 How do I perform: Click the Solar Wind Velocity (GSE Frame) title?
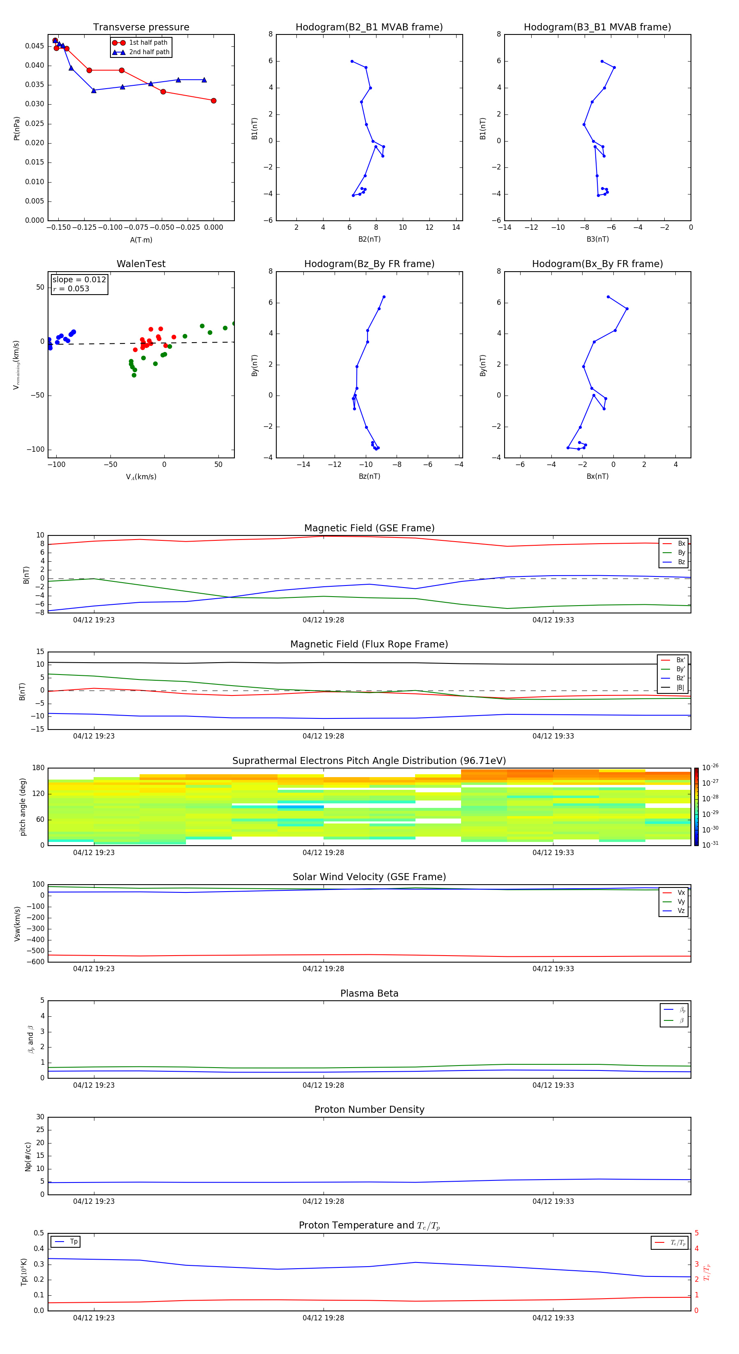369,877
